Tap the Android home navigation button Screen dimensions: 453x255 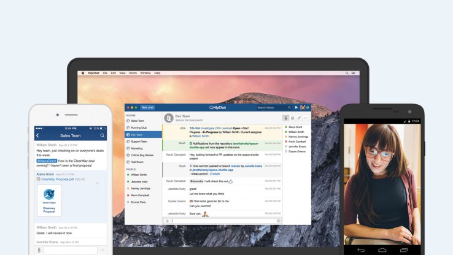click(382, 250)
